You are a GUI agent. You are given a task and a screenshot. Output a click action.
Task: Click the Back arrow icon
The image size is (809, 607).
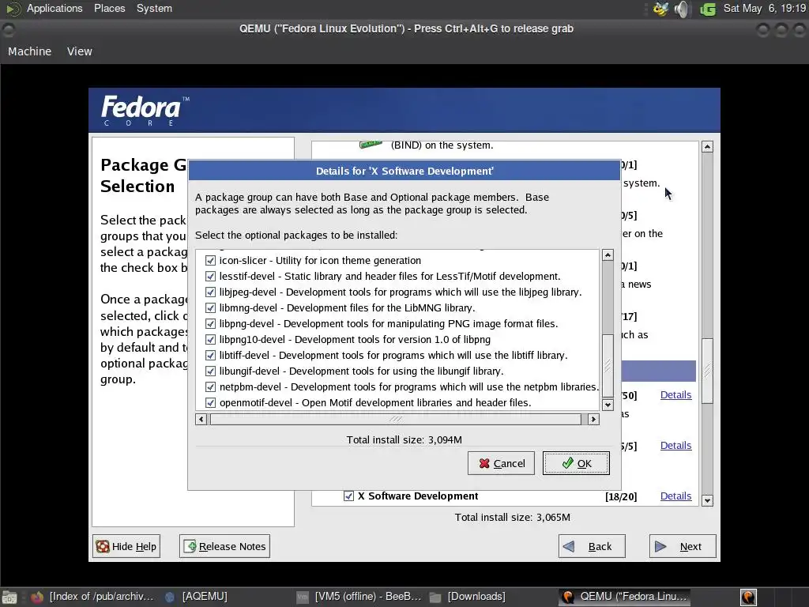coord(569,546)
